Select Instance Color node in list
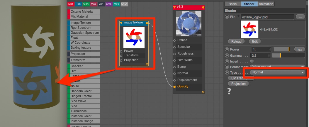The width and height of the screenshot is (309, 127). pyautogui.click(x=84, y=116)
